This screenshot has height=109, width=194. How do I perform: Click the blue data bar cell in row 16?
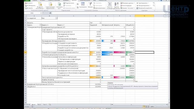[x=107, y=52]
